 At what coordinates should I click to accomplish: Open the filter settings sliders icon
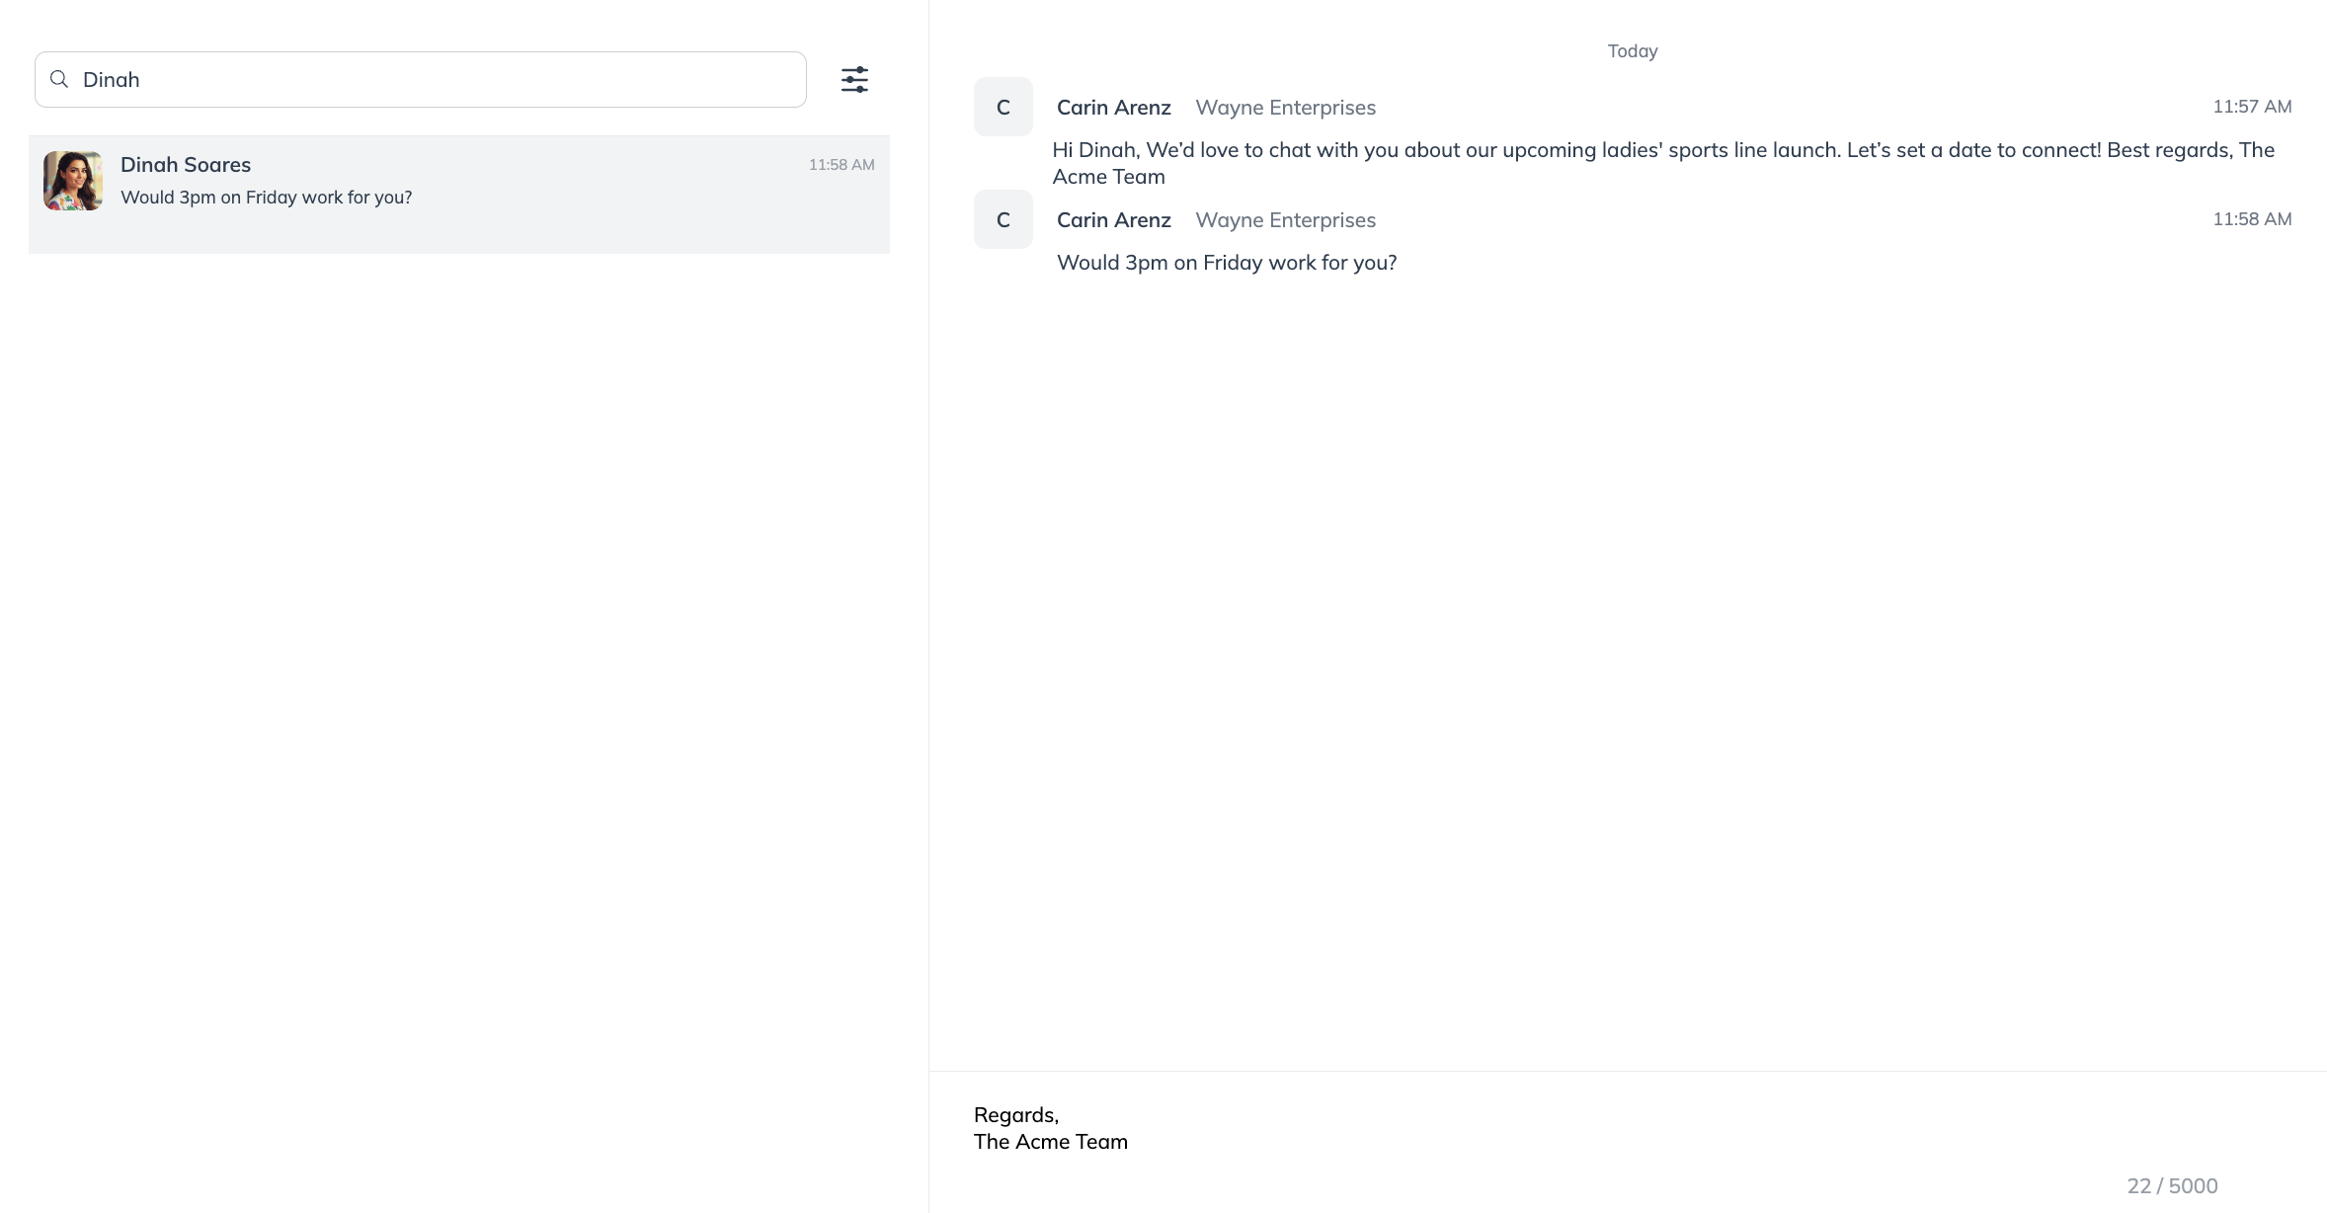[x=854, y=80]
